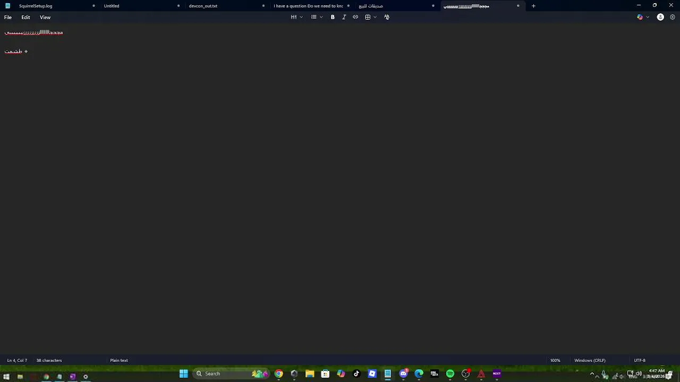The width and height of the screenshot is (680, 382).
Task: Open UTF-8 encoding selector
Action: tap(640, 360)
